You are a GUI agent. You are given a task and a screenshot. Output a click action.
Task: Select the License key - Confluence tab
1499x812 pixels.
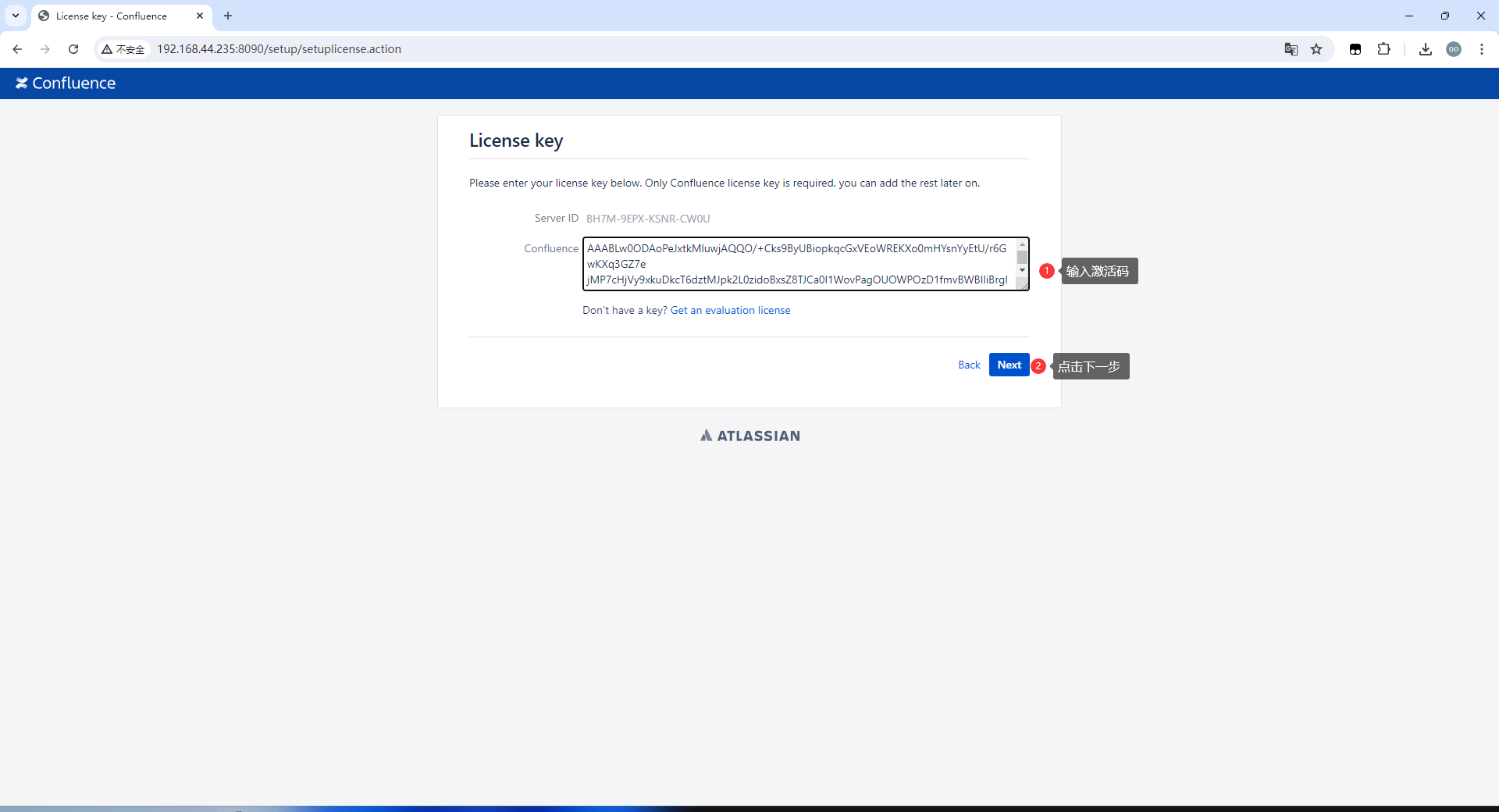[x=121, y=16]
